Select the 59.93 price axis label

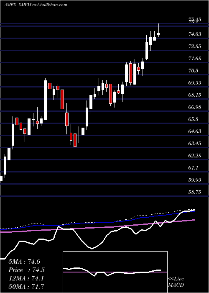(195, 180)
